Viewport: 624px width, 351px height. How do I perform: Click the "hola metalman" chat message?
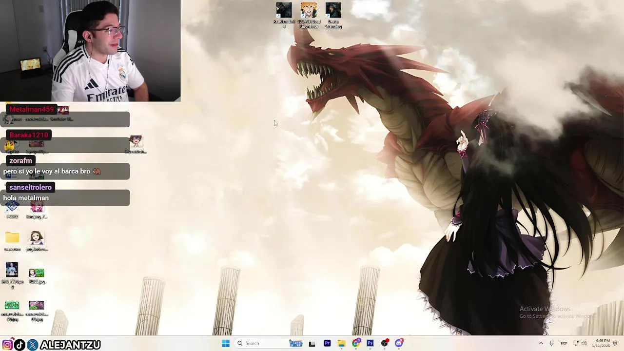(26, 198)
